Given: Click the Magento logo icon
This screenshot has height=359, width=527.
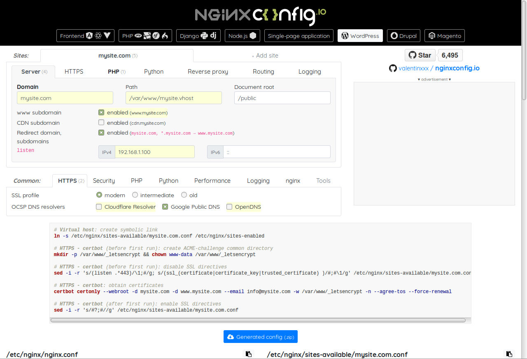Looking at the screenshot, I should [431, 36].
